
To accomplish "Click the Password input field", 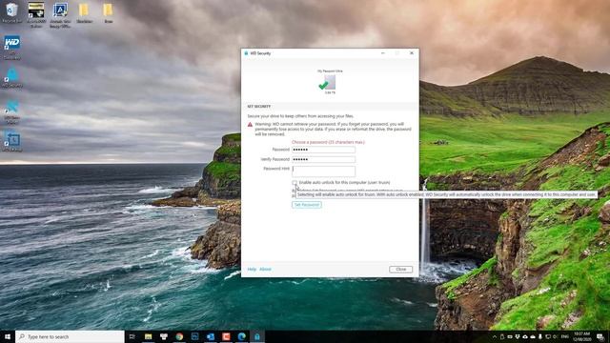I will coord(324,150).
